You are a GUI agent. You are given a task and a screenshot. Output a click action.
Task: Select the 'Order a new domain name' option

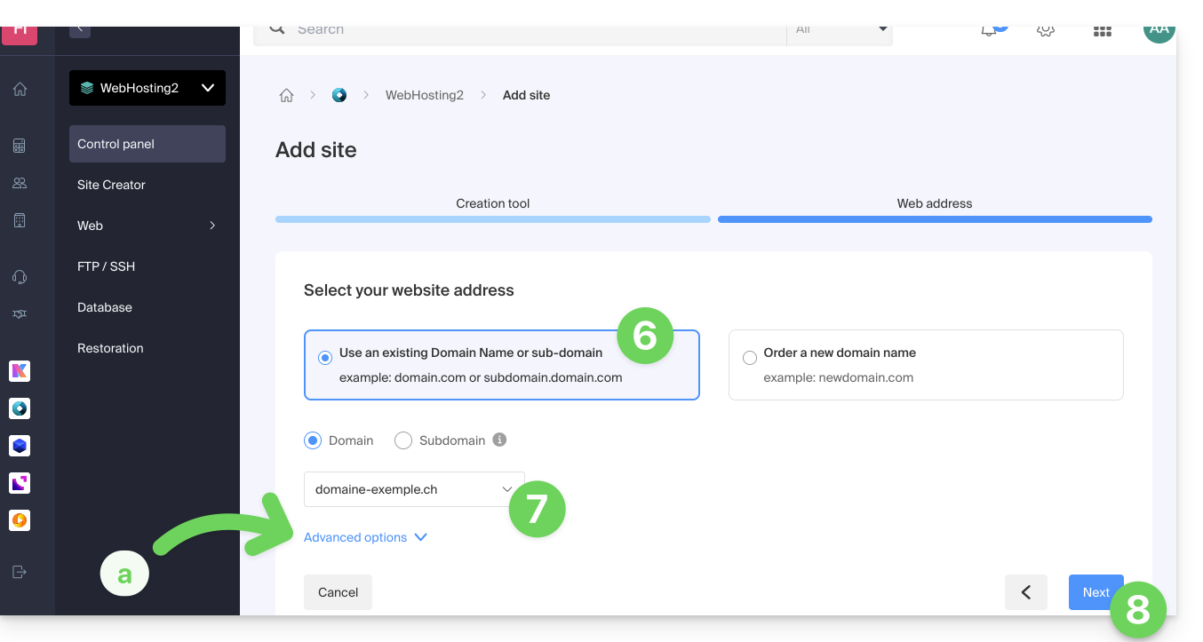pyautogui.click(x=750, y=358)
